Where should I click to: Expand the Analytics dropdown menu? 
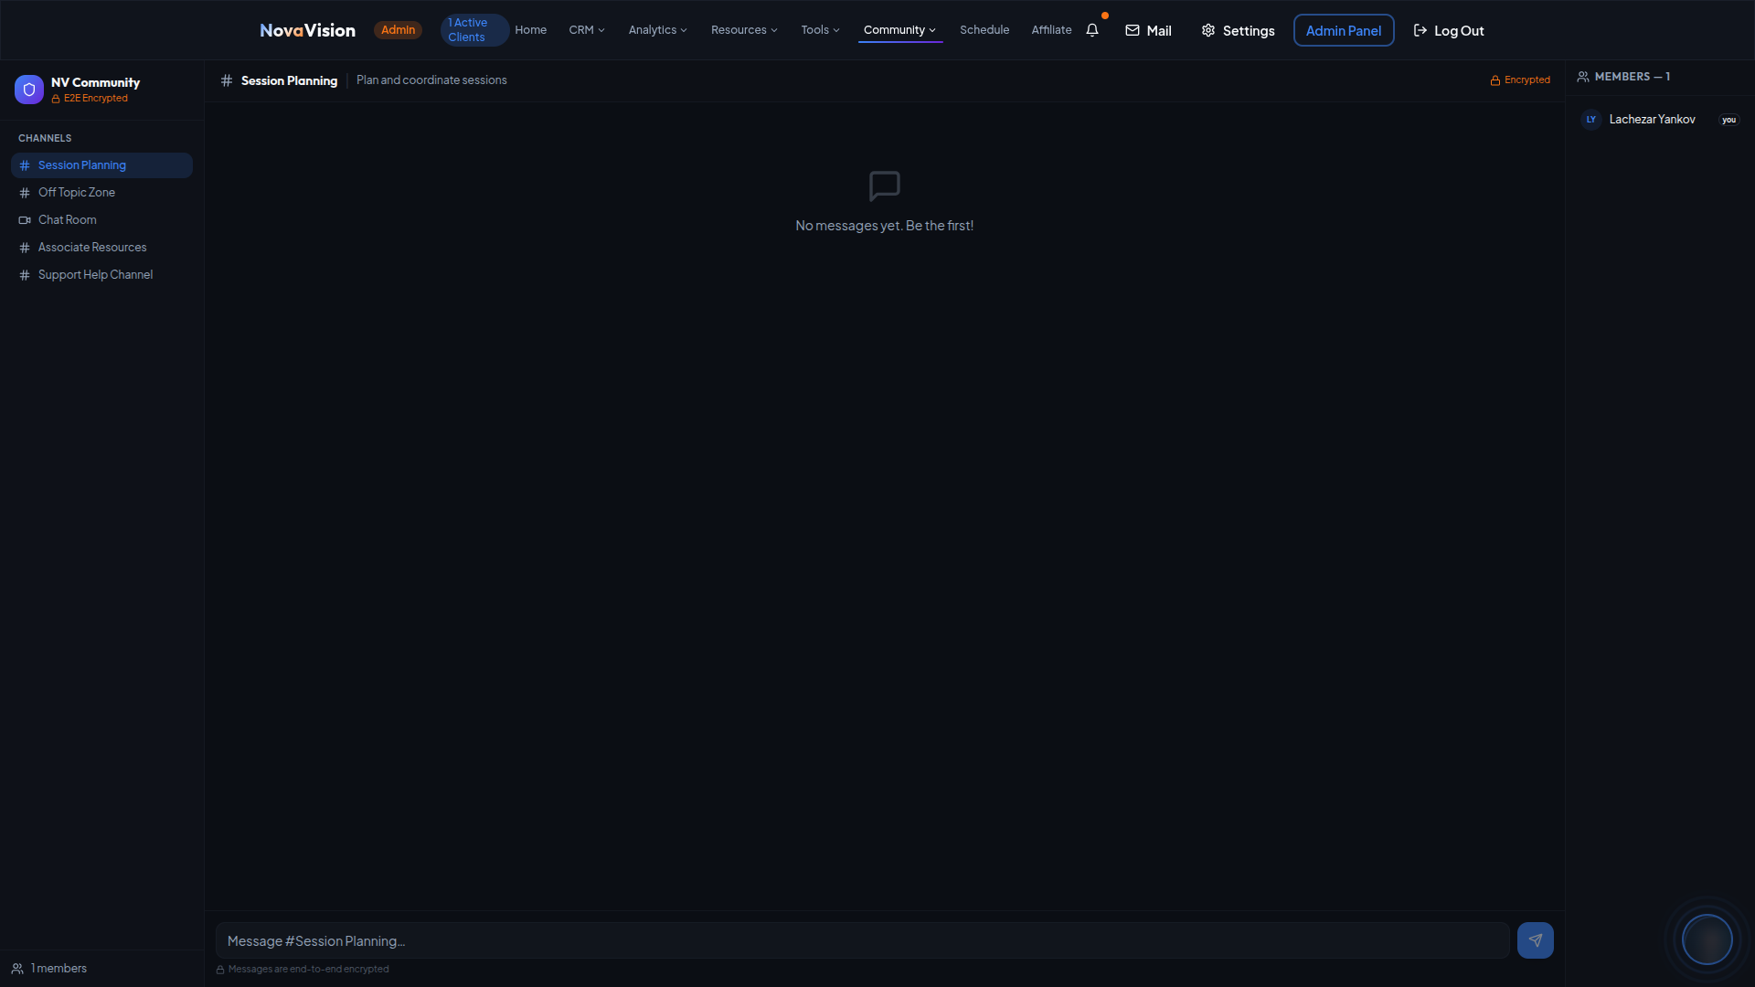(x=657, y=30)
